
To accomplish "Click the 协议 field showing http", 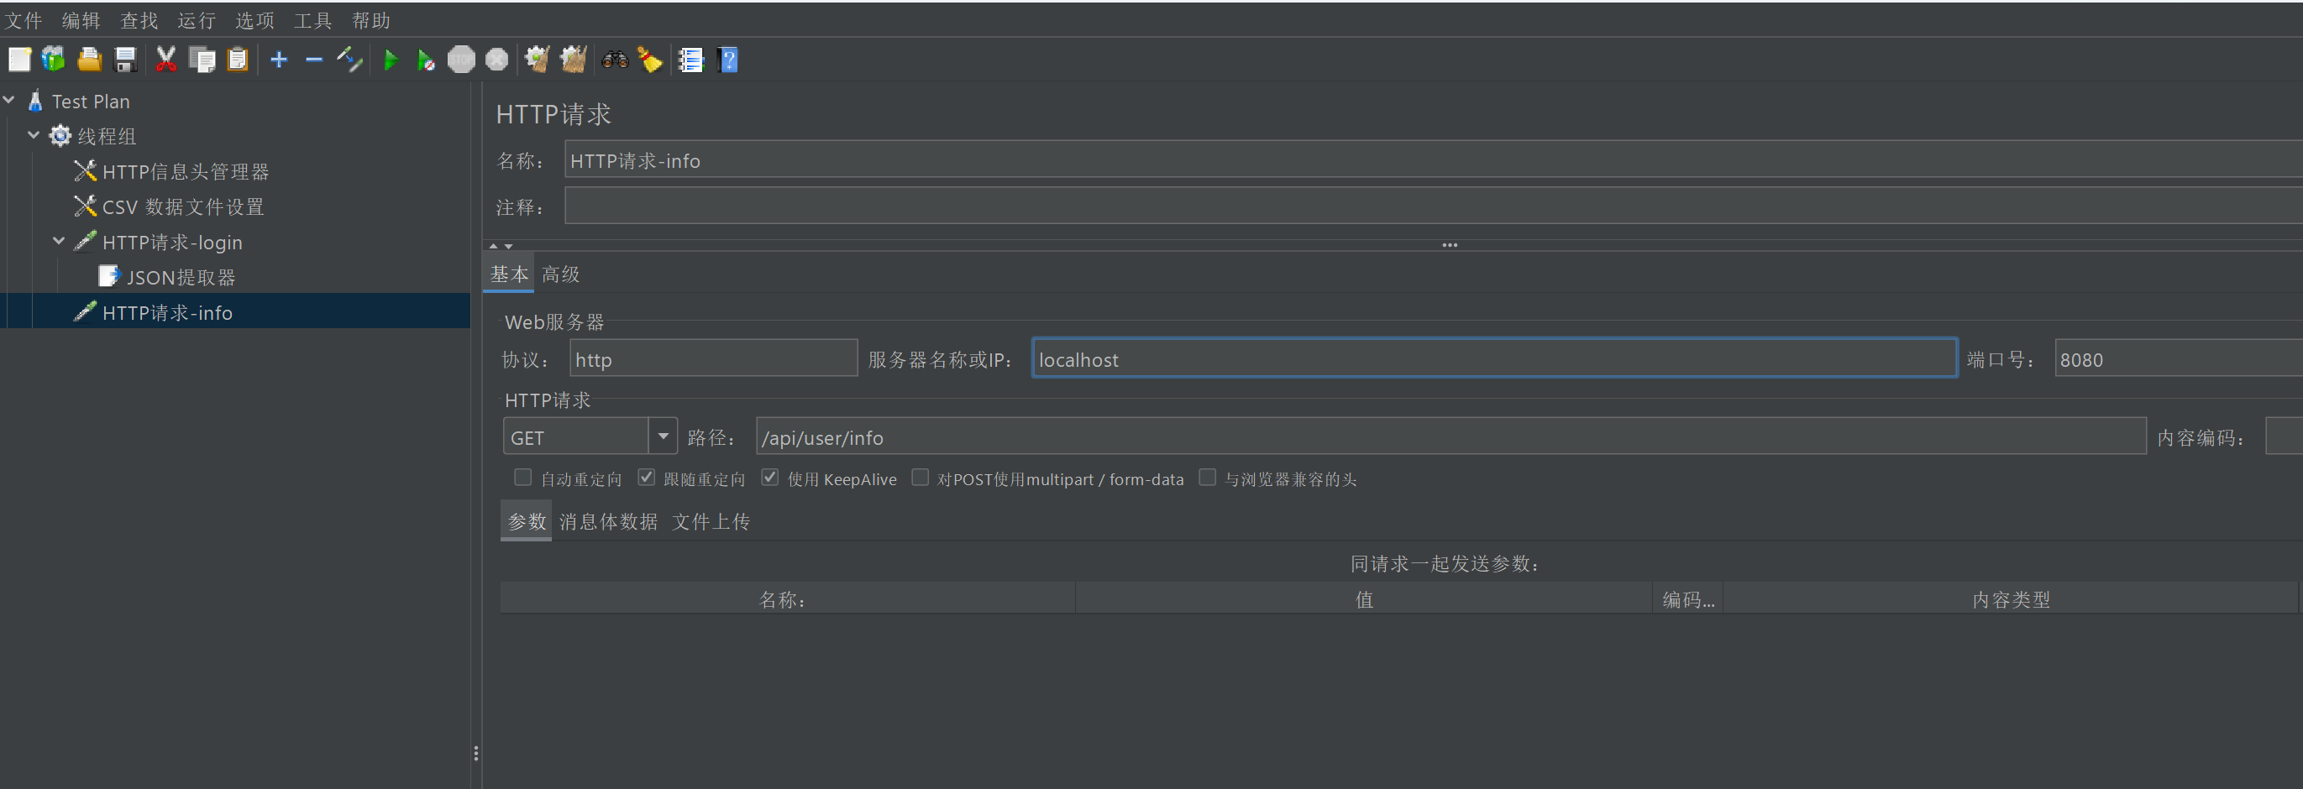I will 713,358.
